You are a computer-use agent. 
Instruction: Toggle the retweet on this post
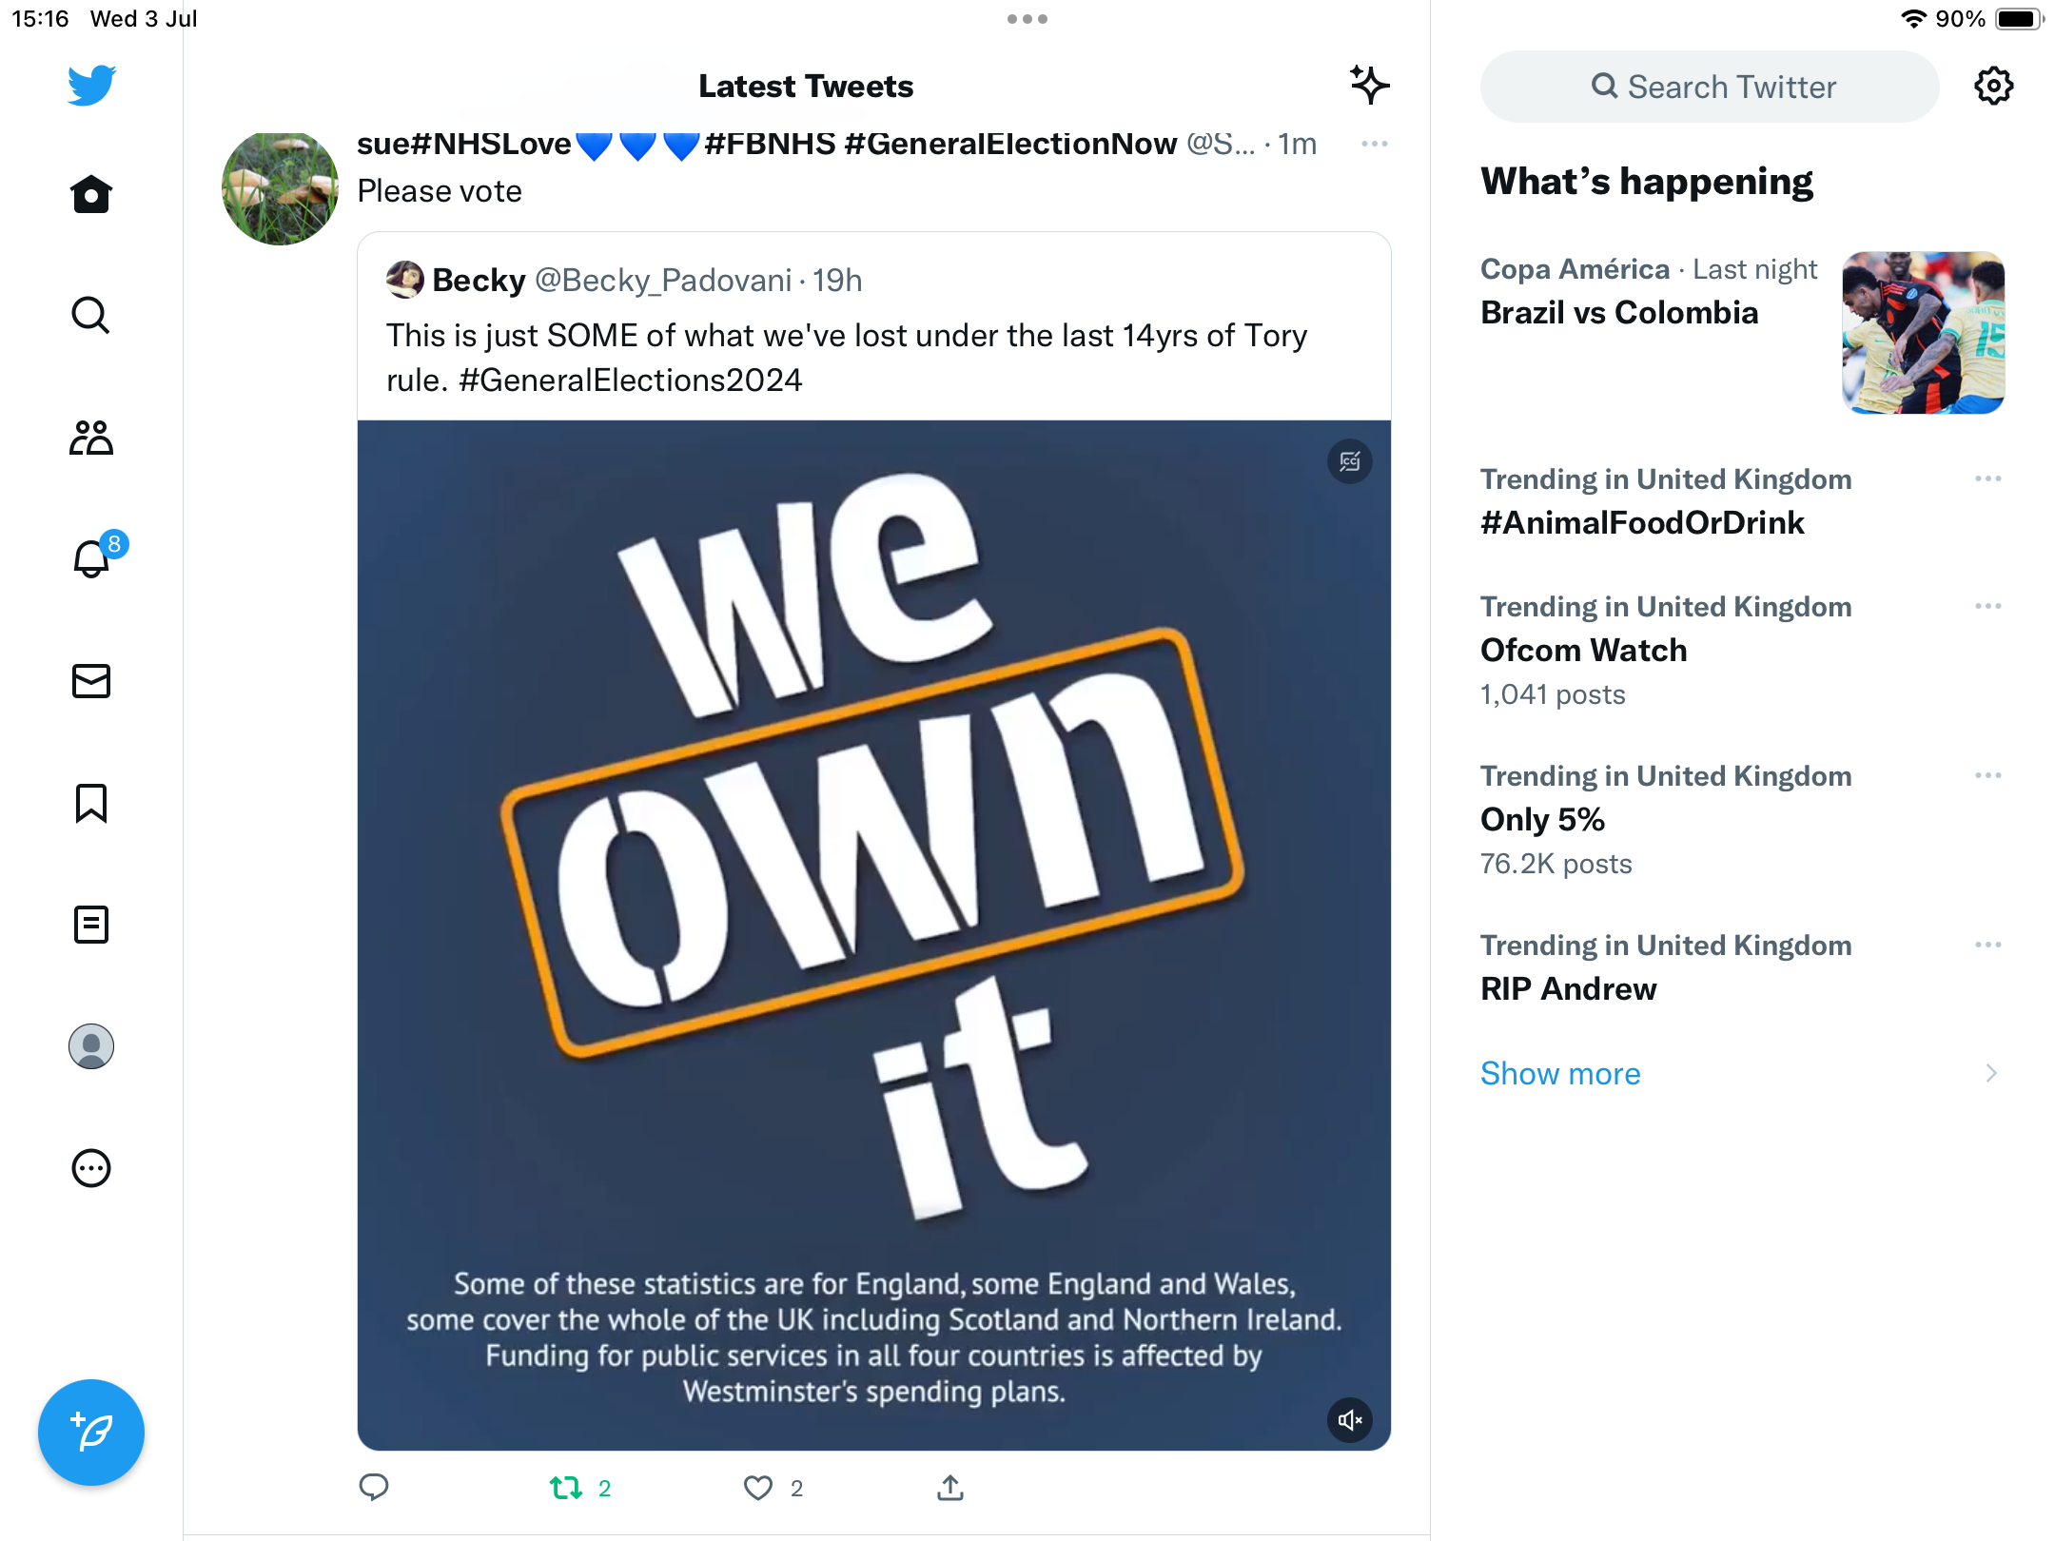(566, 1488)
